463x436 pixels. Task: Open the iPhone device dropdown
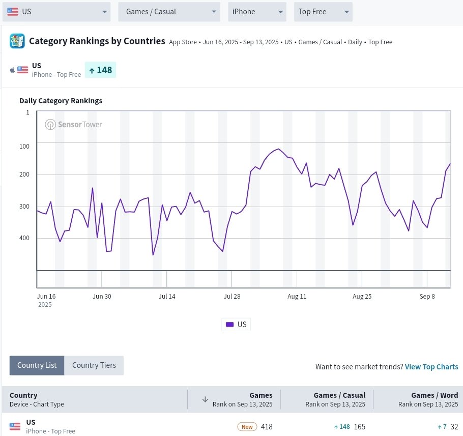click(x=257, y=12)
